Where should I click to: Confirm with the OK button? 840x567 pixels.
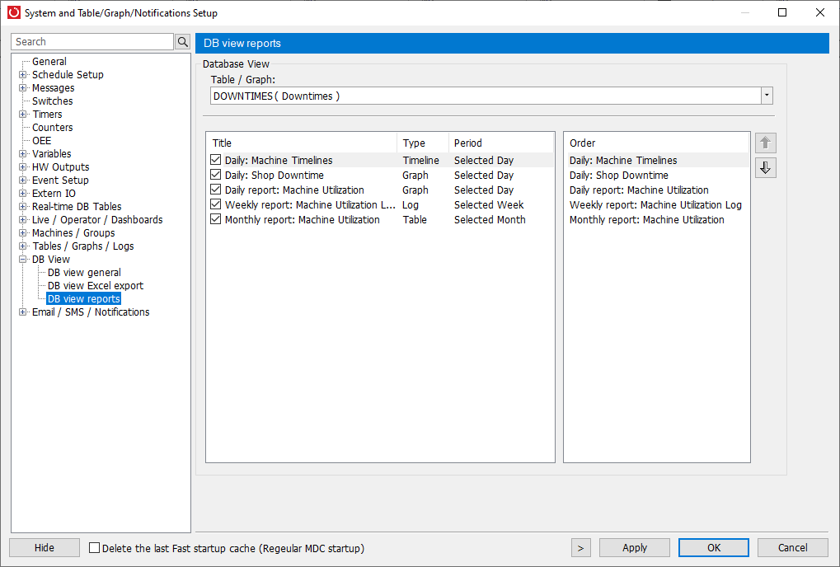pyautogui.click(x=714, y=548)
